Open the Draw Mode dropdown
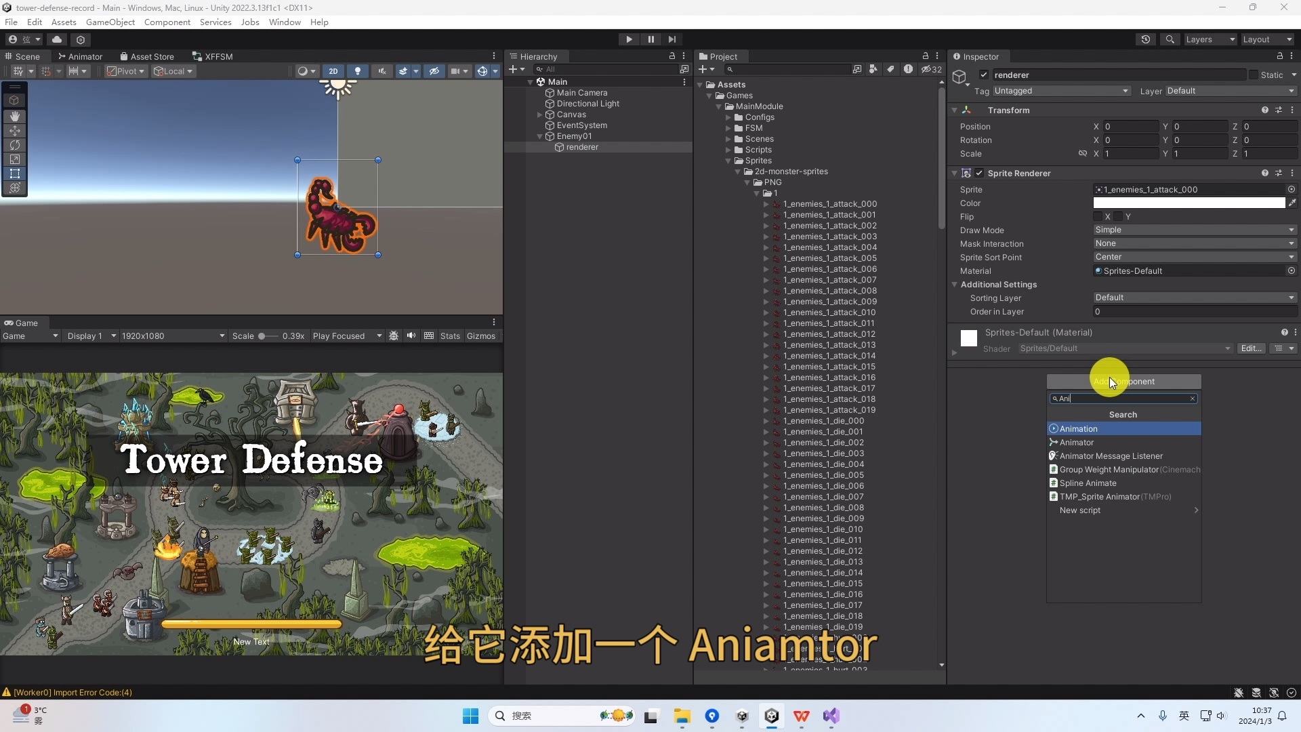This screenshot has height=732, width=1301. [1194, 230]
